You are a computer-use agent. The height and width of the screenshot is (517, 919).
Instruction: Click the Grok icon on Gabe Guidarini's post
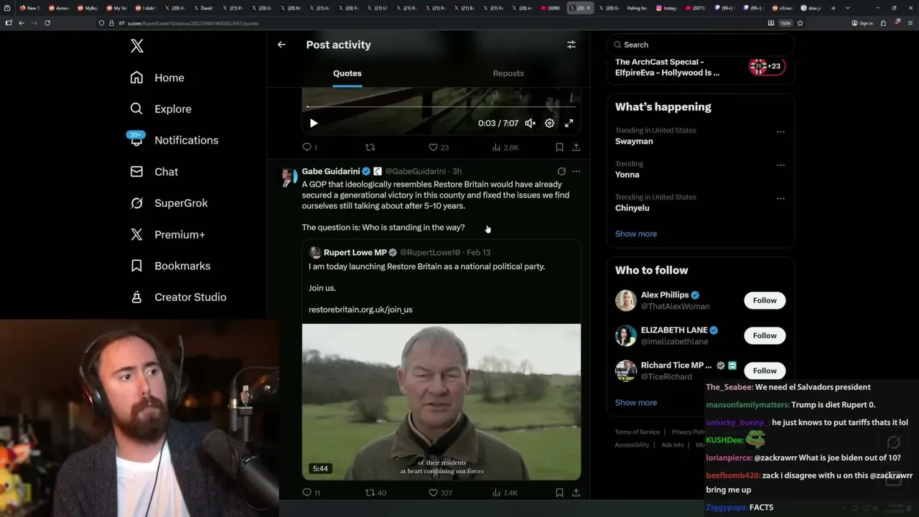pyautogui.click(x=561, y=172)
